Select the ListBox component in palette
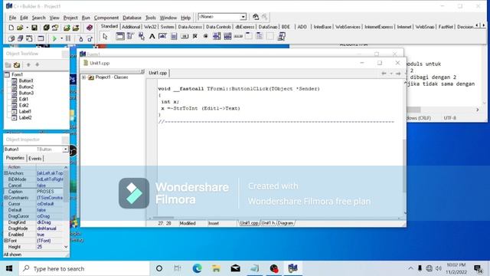The image size is (490, 276). pyautogui.click(x=217, y=36)
